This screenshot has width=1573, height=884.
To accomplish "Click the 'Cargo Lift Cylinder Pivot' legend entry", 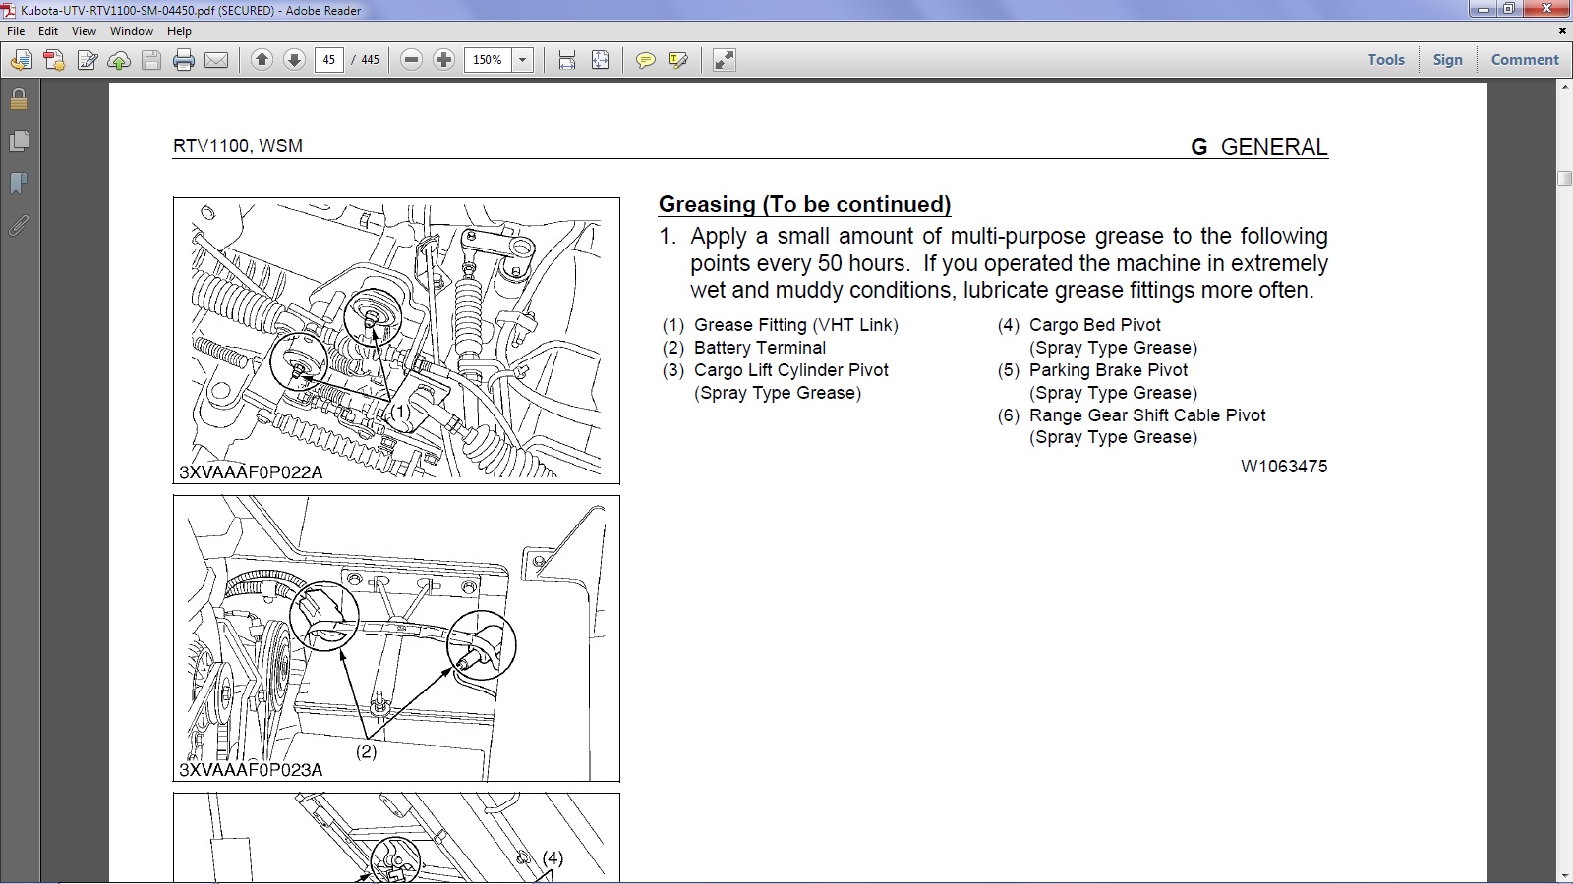I will tap(790, 370).
